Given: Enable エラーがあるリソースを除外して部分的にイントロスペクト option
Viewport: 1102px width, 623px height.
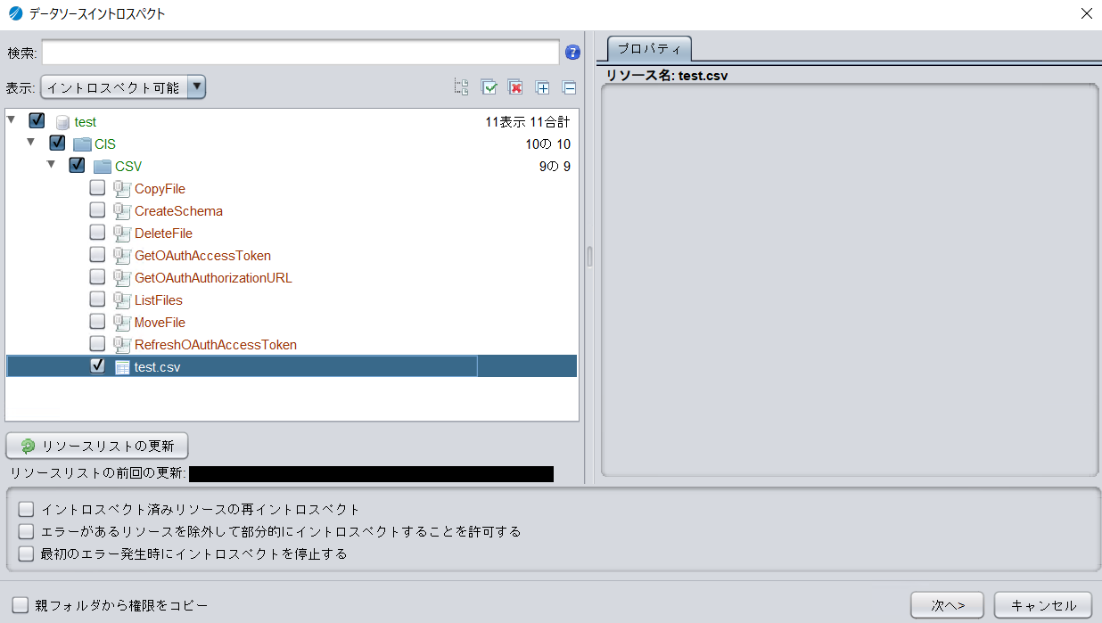Looking at the screenshot, I should click(26, 531).
